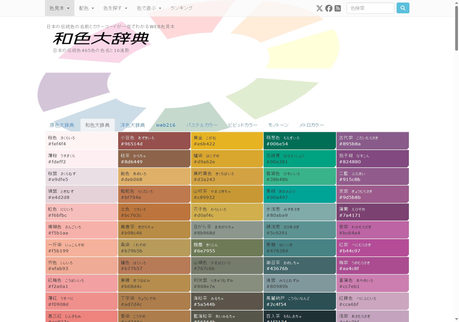Select the 豆がら茶 #8b968d swatch
Screen dimensions: 459x322
coord(227,230)
